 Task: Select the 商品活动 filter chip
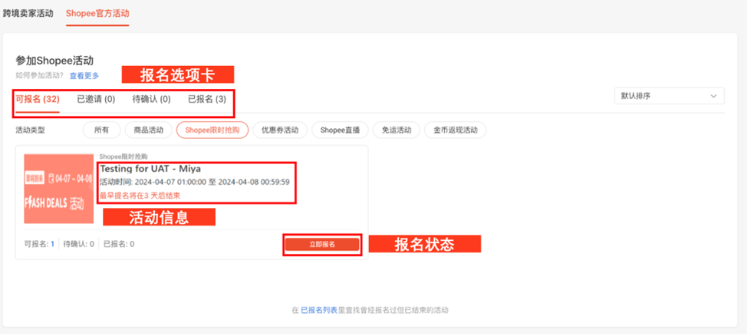(x=148, y=130)
